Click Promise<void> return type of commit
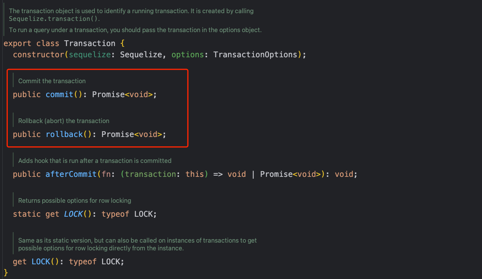The height and width of the screenshot is (279, 482). [x=122, y=94]
